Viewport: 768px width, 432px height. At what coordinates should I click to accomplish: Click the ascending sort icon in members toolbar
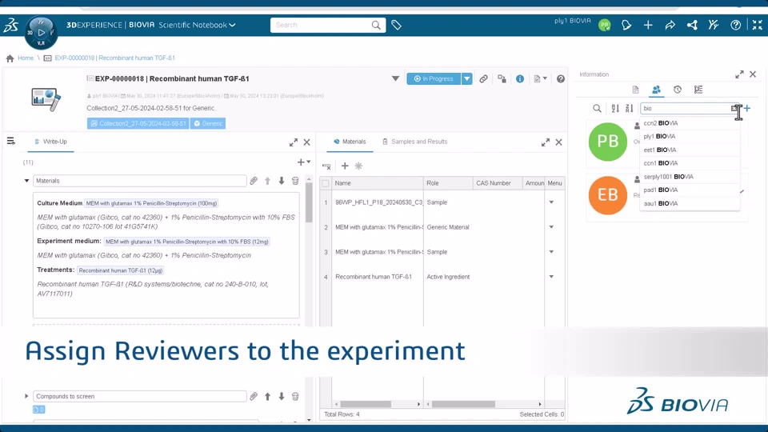[x=615, y=108]
